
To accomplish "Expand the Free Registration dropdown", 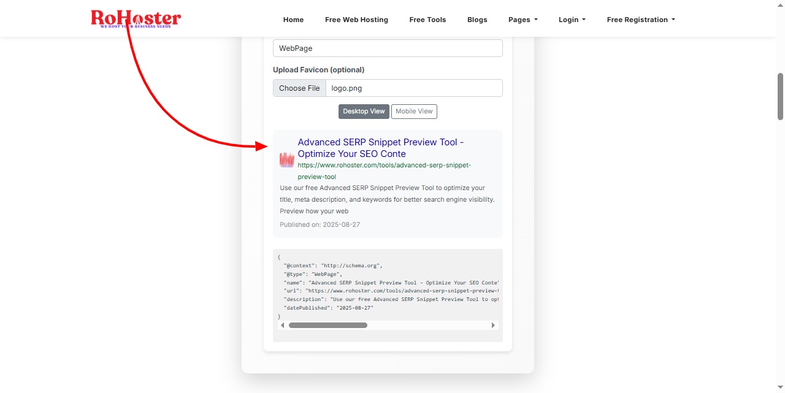I will tap(640, 20).
